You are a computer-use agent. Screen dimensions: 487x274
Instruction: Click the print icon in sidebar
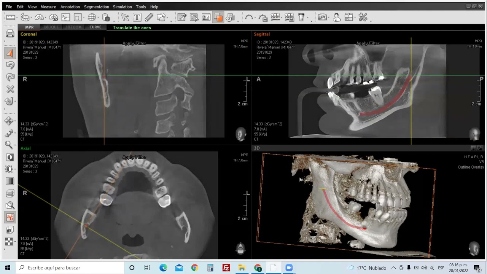click(x=10, y=33)
